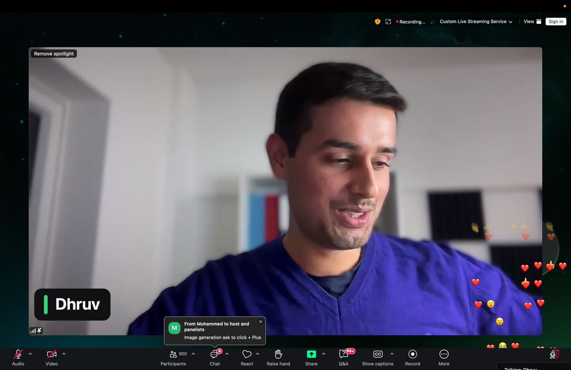Screen dimensions: 571x370
Task: Open the More options menu
Action: tap(444, 357)
